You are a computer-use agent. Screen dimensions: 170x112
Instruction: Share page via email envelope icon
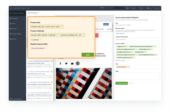(x=72, y=64)
